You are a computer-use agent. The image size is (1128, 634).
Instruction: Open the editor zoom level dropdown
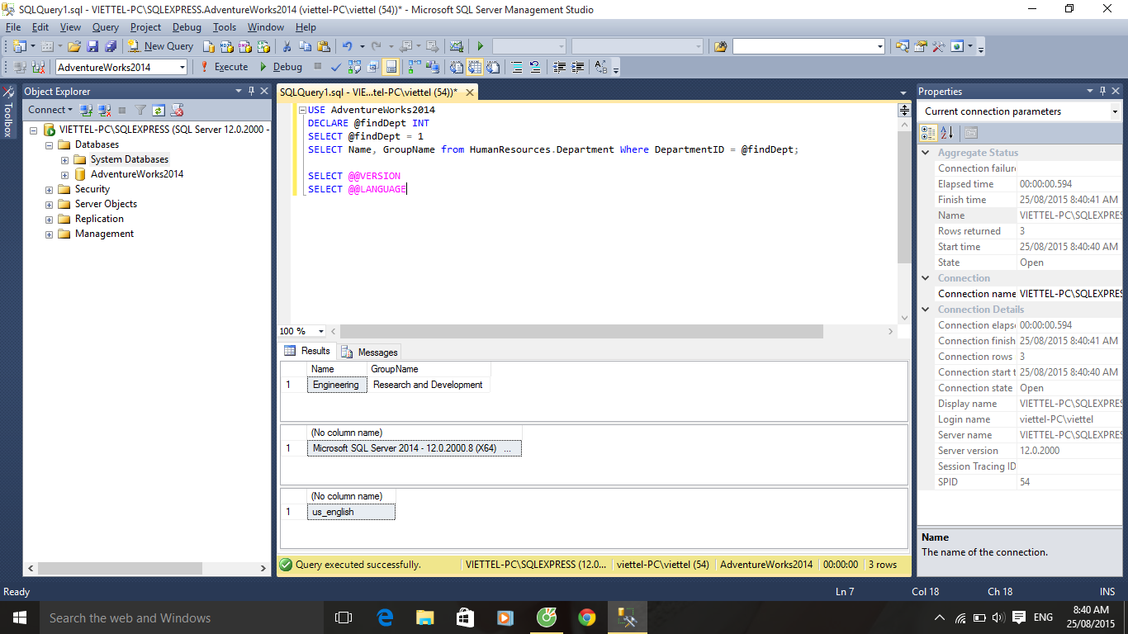pos(321,331)
